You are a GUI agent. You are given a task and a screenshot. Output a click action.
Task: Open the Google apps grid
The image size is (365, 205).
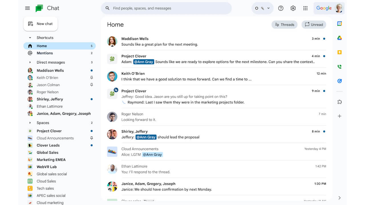305,8
